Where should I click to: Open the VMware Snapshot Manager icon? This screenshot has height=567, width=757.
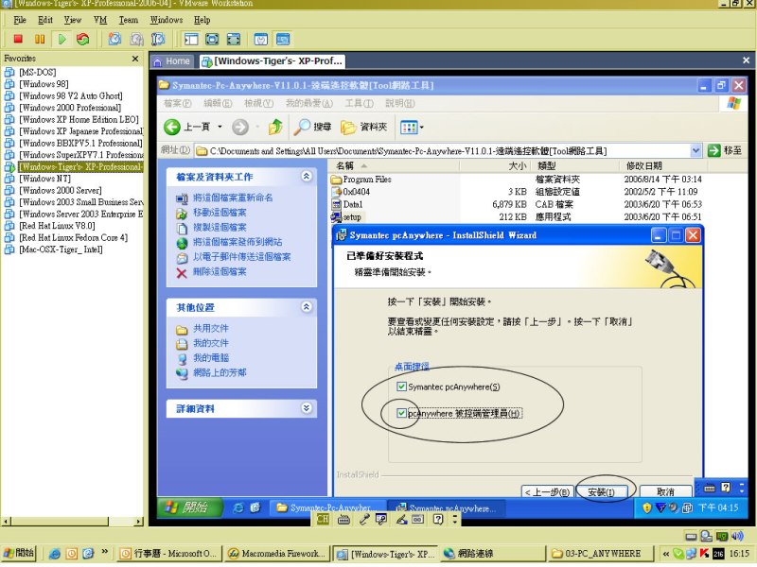158,39
